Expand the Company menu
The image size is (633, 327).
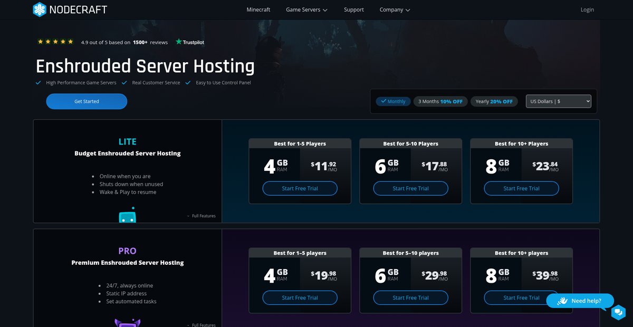[395, 9]
